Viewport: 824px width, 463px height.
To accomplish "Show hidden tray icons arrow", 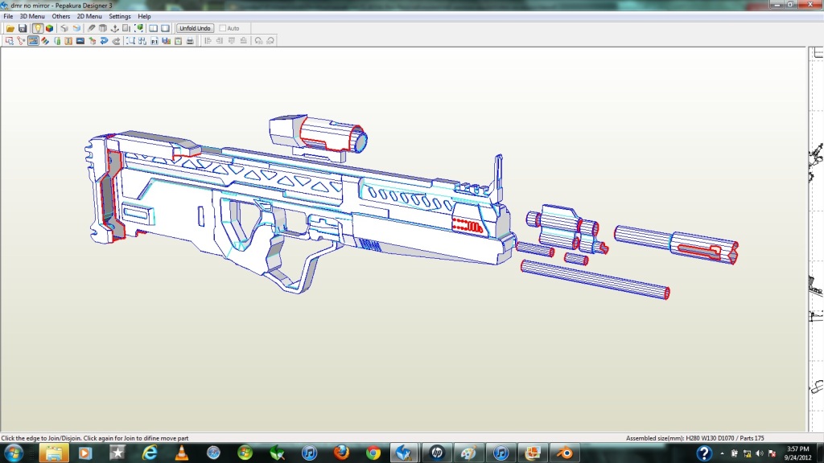I will point(722,453).
